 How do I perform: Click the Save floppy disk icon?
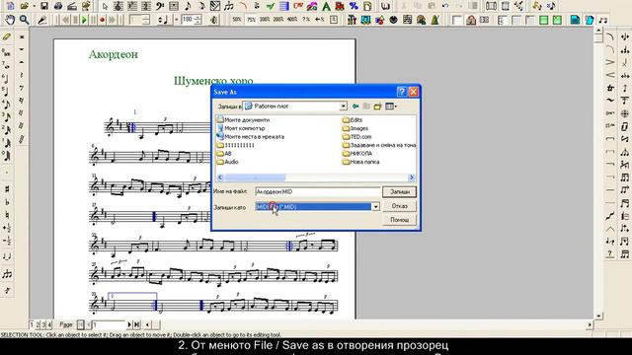(44, 6)
